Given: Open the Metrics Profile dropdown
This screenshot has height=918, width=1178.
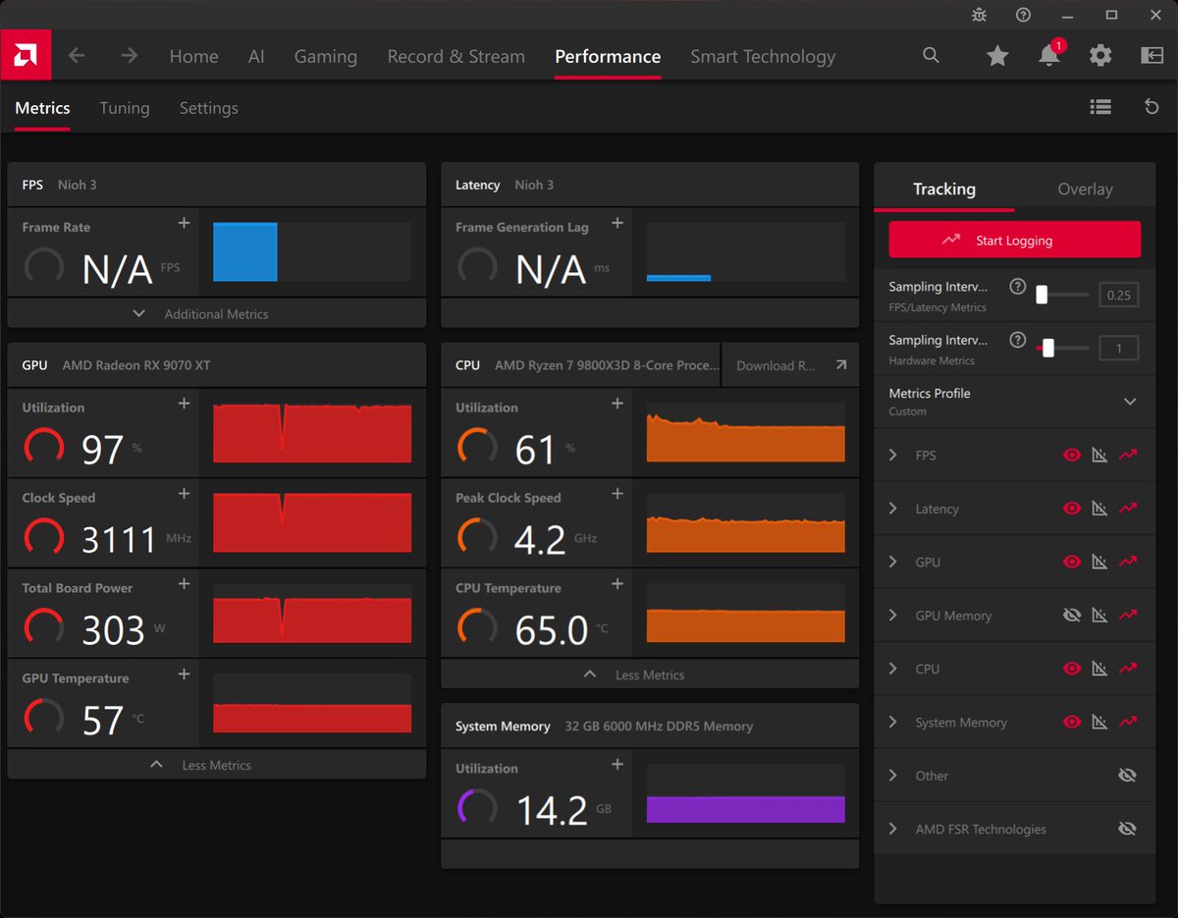Looking at the screenshot, I should point(1014,402).
